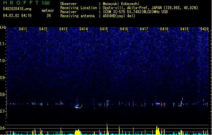This screenshot has height=135, width=212.
Task: Click the Receiving antenna label
Action: (78, 16)
